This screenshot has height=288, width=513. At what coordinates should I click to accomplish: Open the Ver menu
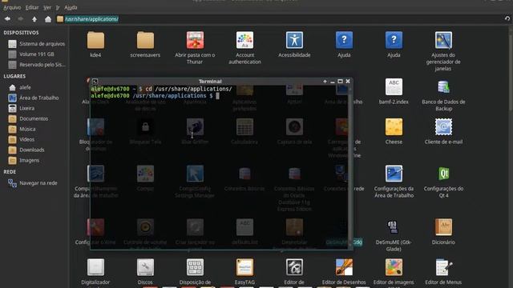click(47, 7)
